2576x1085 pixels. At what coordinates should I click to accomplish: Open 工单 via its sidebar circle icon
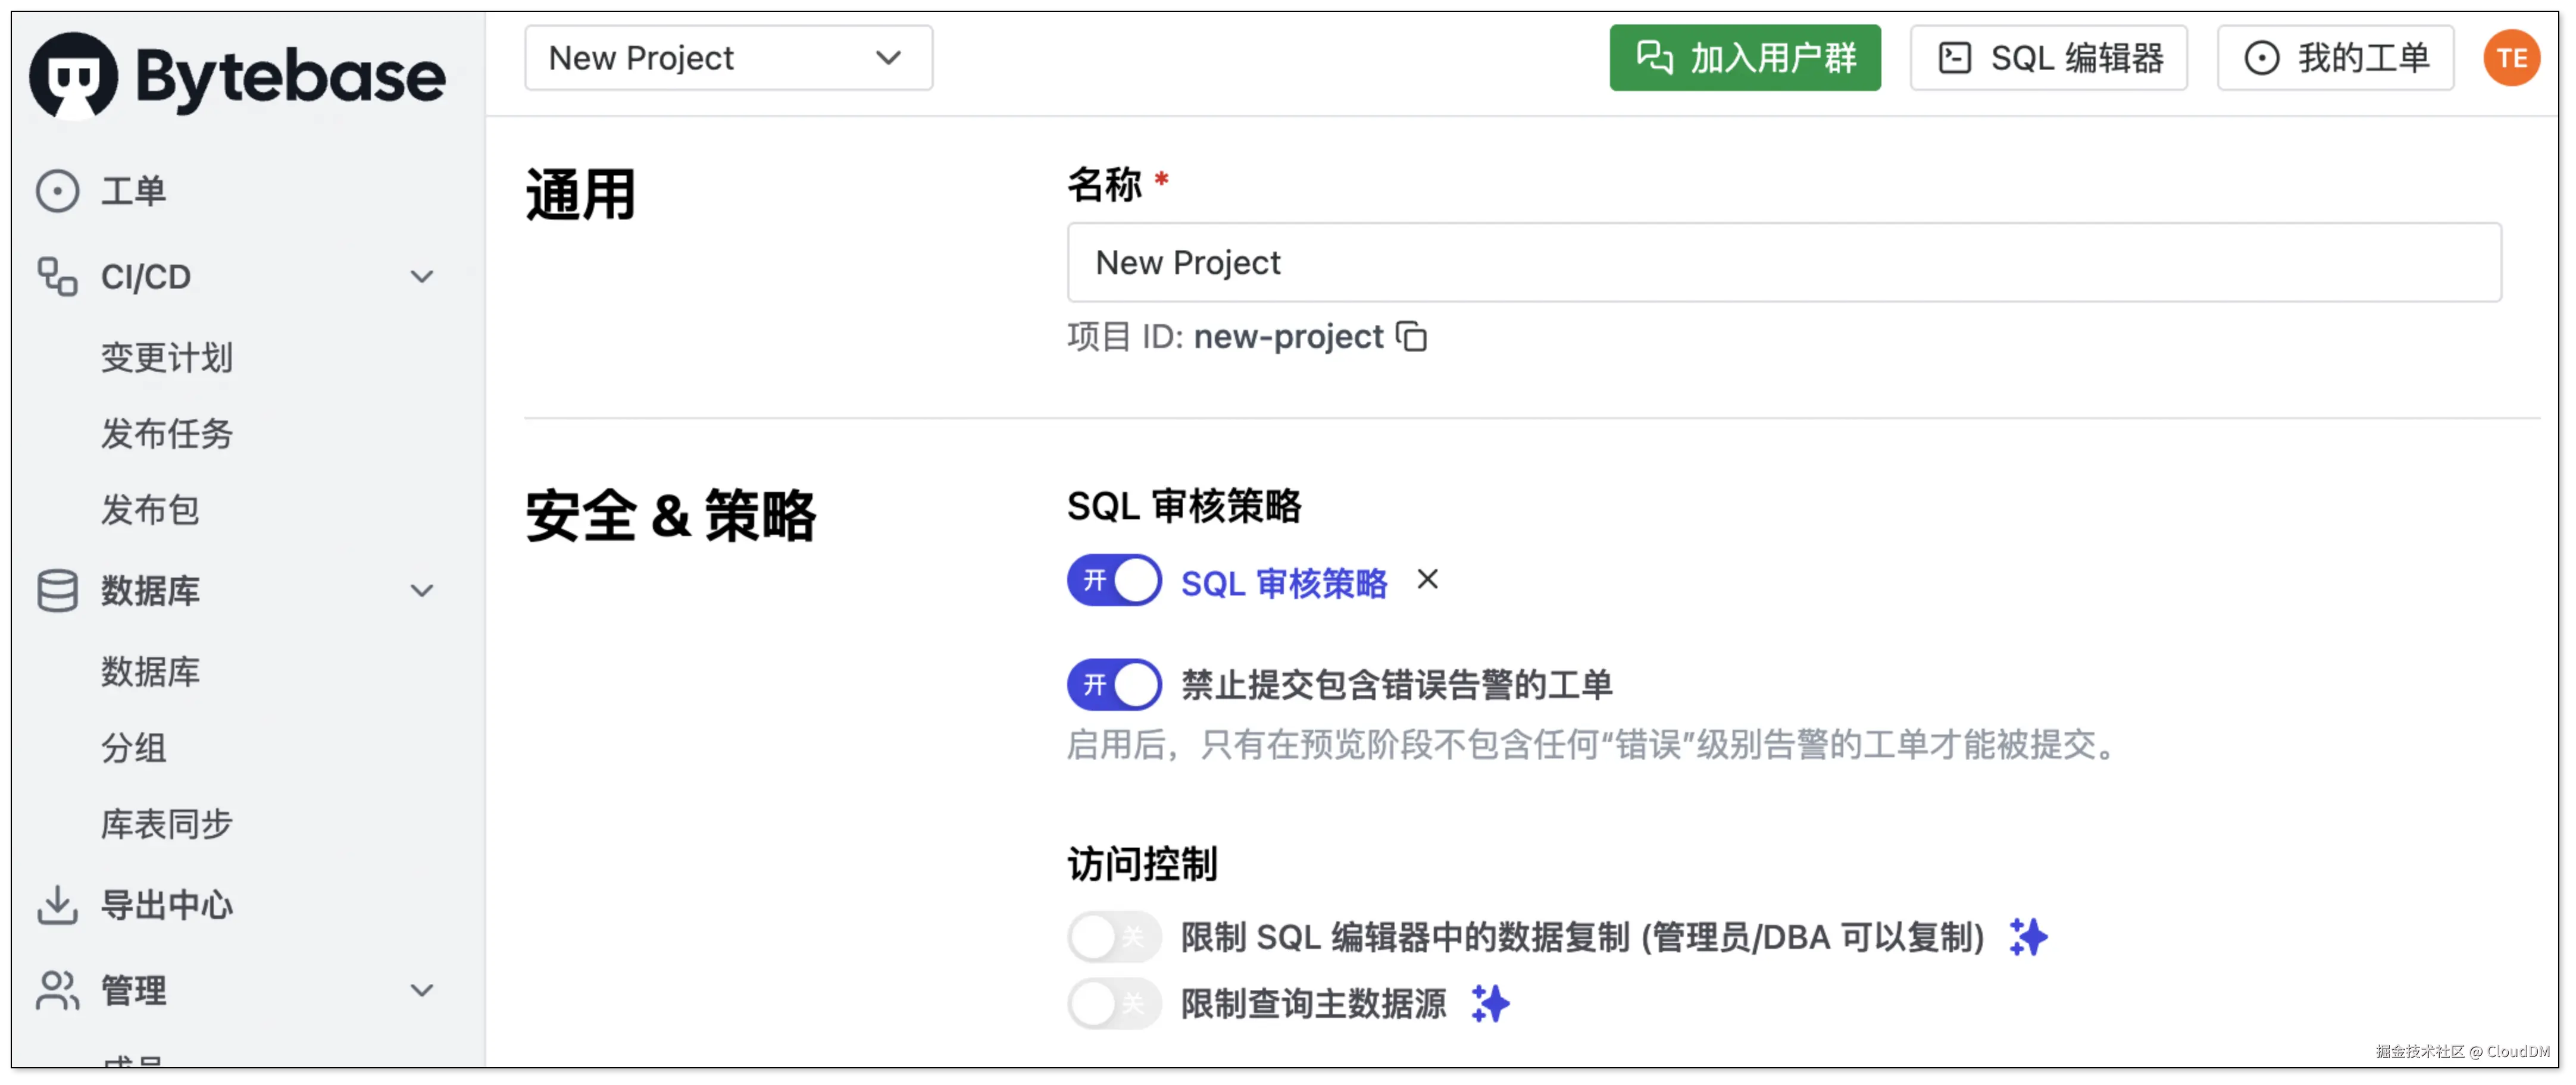click(x=57, y=191)
